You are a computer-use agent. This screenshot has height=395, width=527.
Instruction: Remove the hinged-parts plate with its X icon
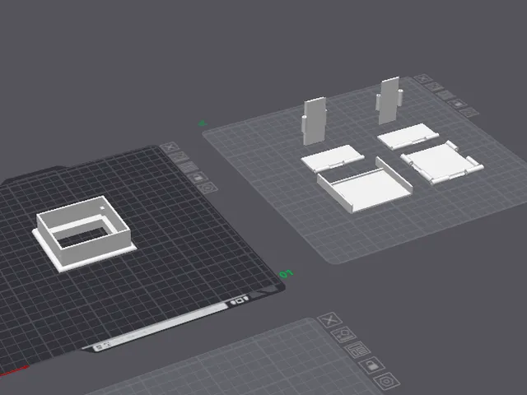pyautogui.click(x=423, y=79)
